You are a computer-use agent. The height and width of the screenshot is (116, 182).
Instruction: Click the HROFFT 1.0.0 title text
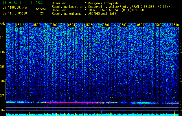tap(23, 2)
